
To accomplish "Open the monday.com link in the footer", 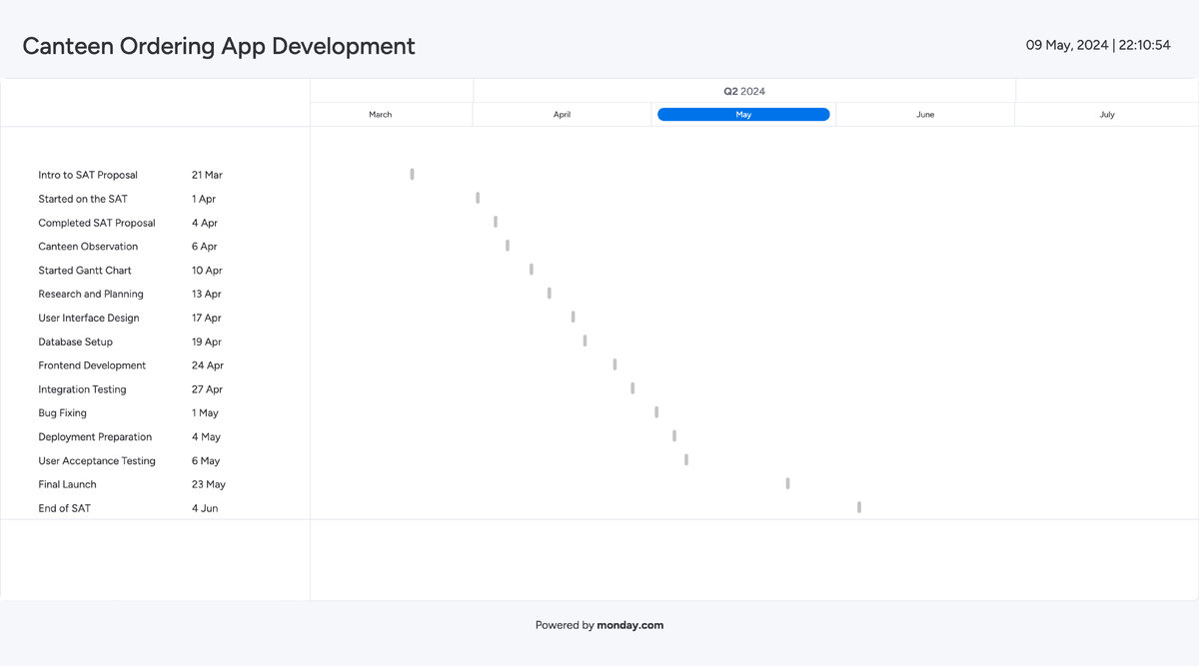I will coord(629,625).
